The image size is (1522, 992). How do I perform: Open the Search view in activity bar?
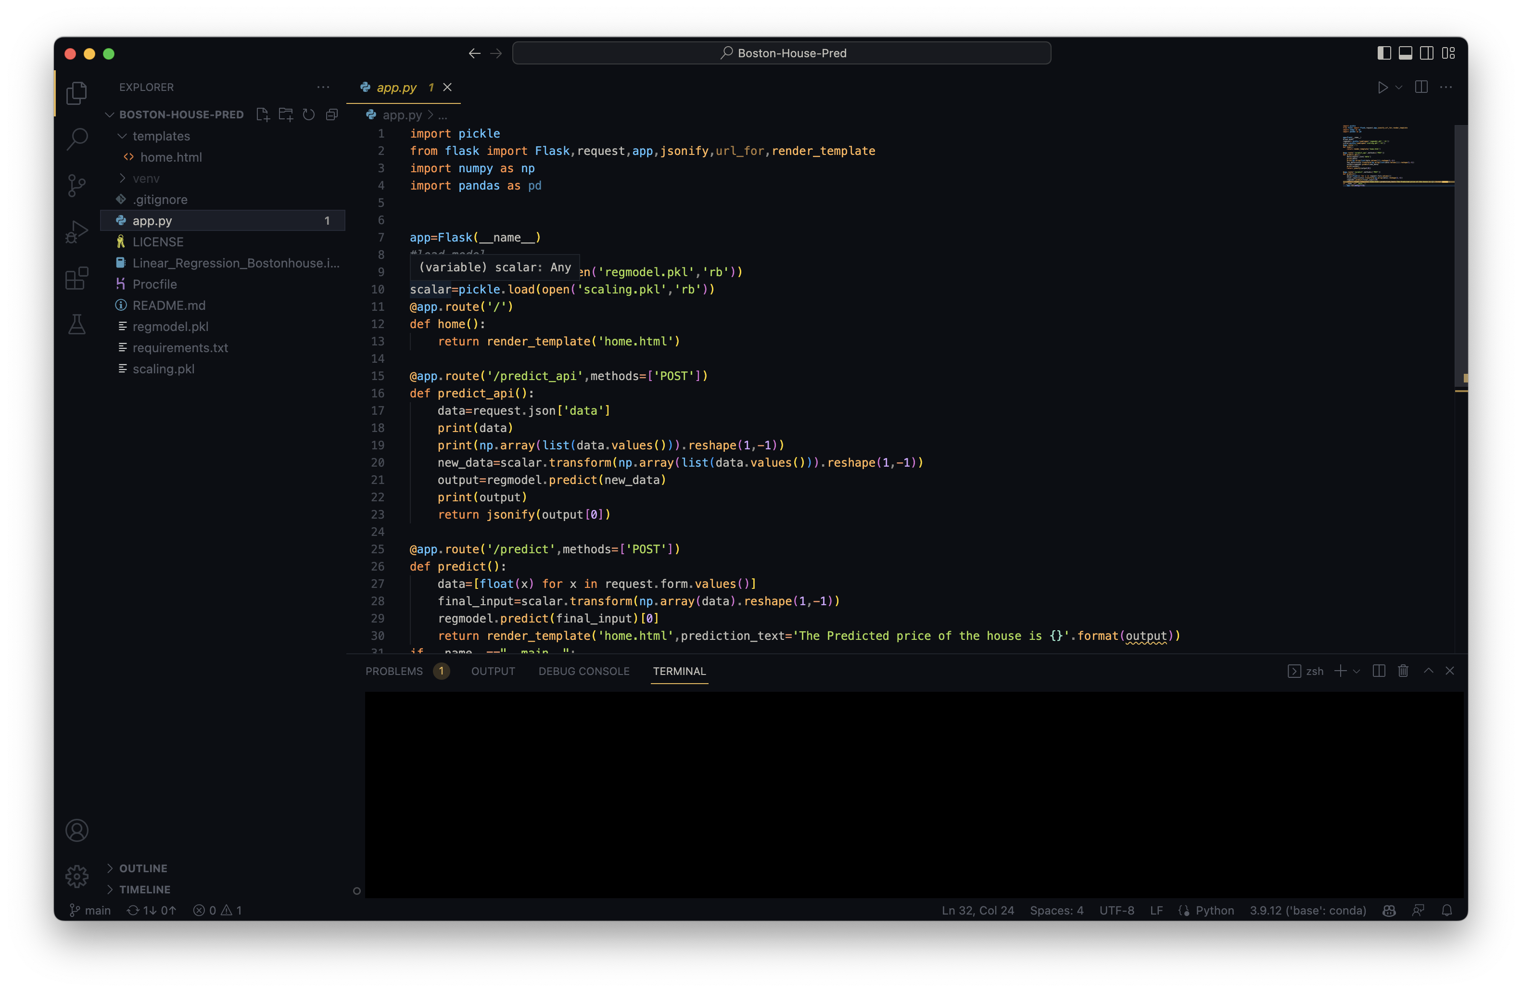77,139
